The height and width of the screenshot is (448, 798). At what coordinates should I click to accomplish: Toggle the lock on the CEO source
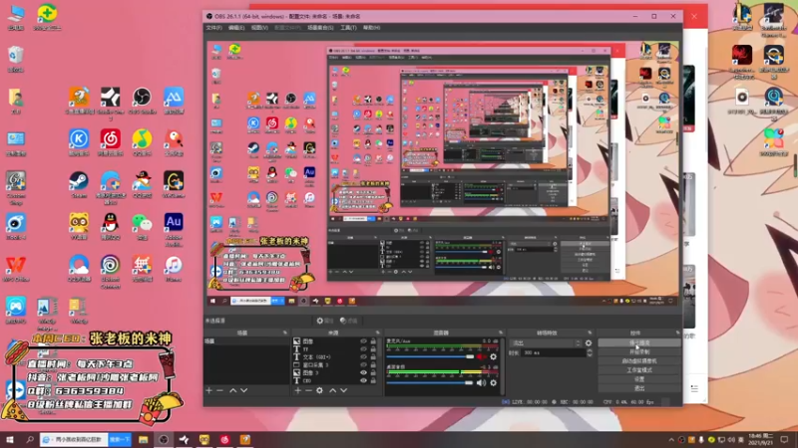(373, 380)
